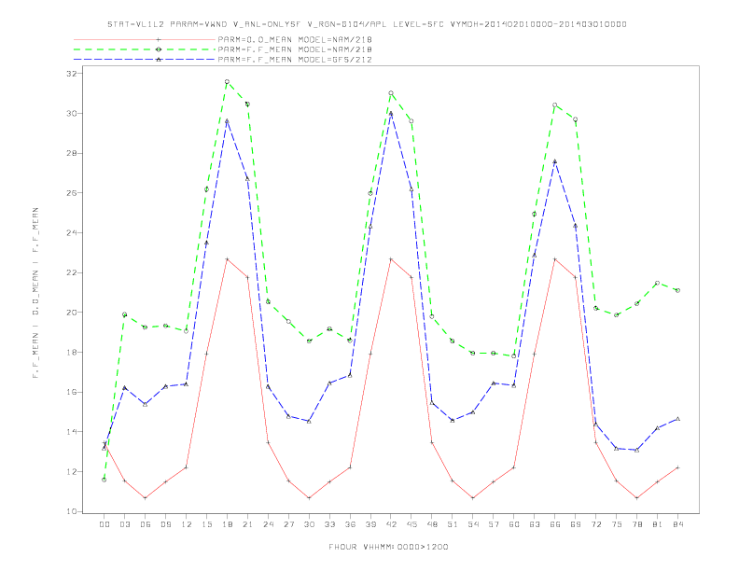Click y-axis tick label 20
This screenshot has height=571, width=739.
72,313
